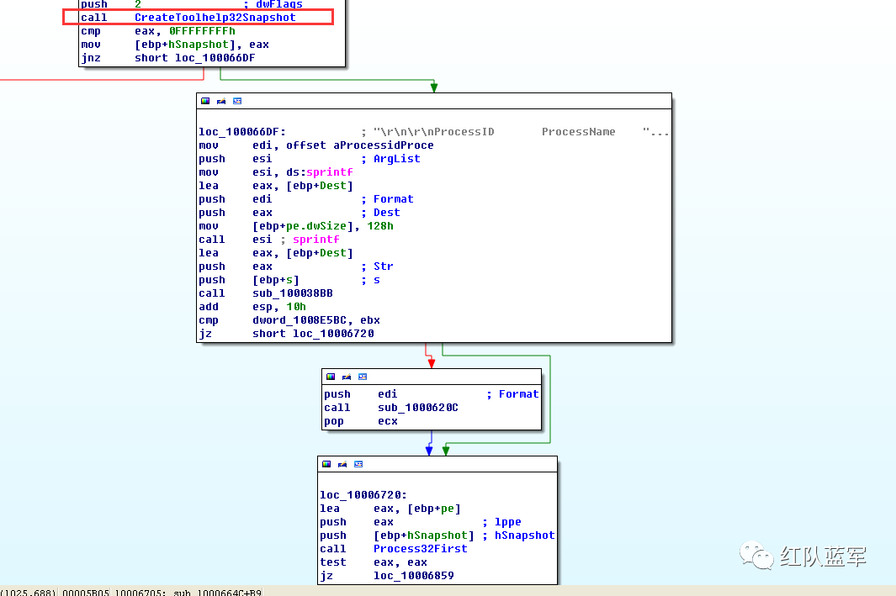
Task: Click color palette icon on sub_1000620C call node
Action: click(x=331, y=377)
